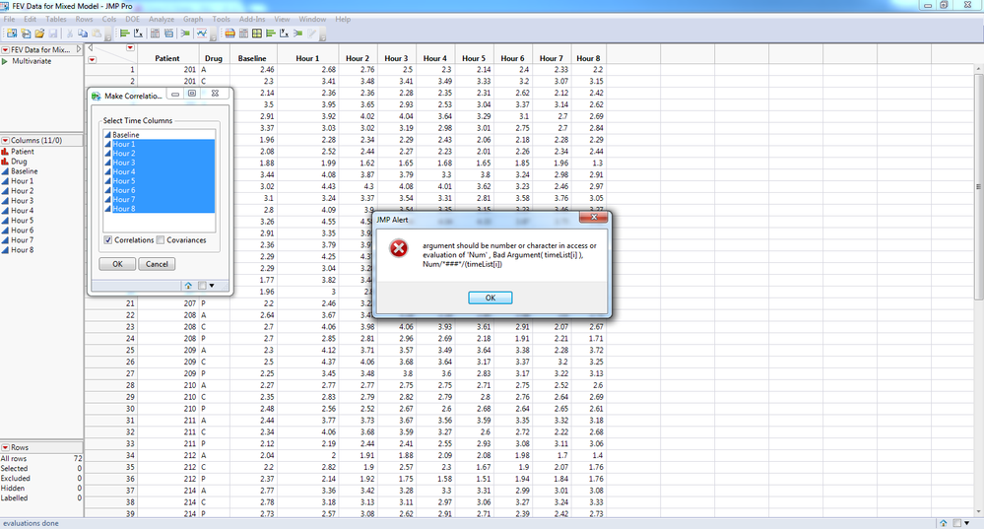Click the blue calendar-style table icon
This screenshot has height=529, width=984.
coord(168,33)
